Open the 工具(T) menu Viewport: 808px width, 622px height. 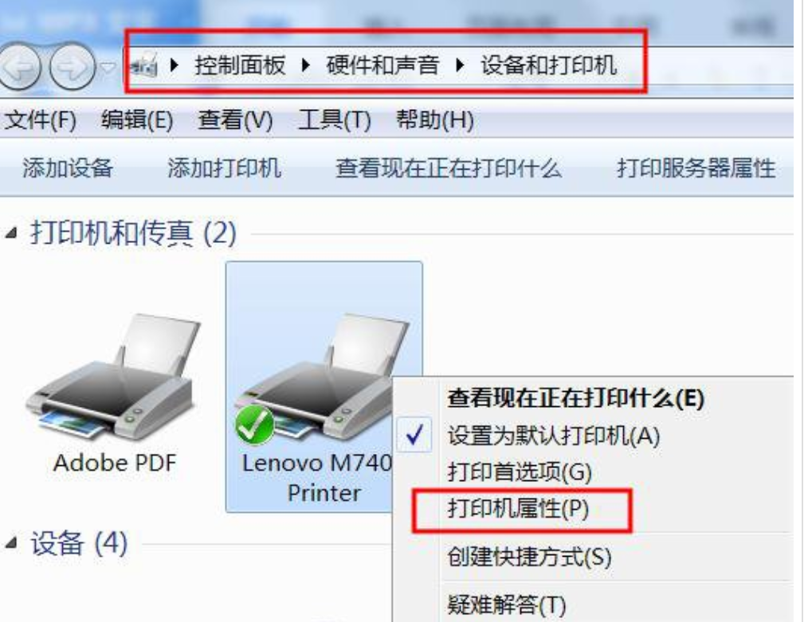tap(335, 120)
